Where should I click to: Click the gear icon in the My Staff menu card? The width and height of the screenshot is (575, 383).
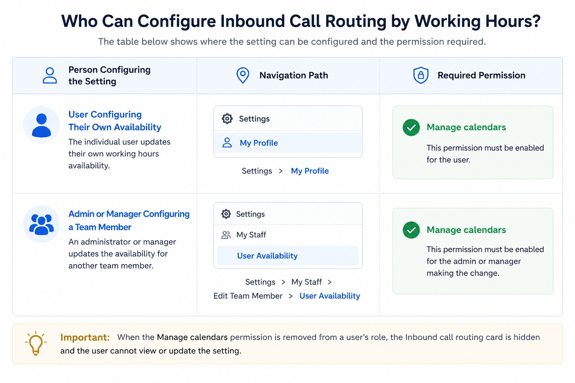pyautogui.click(x=226, y=214)
